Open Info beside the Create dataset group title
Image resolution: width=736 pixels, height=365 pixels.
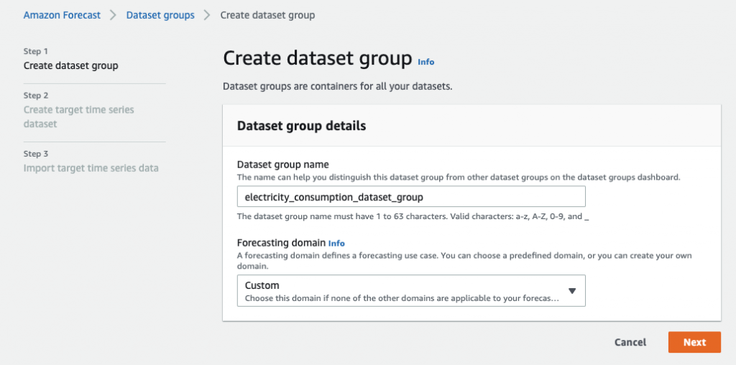tap(426, 62)
